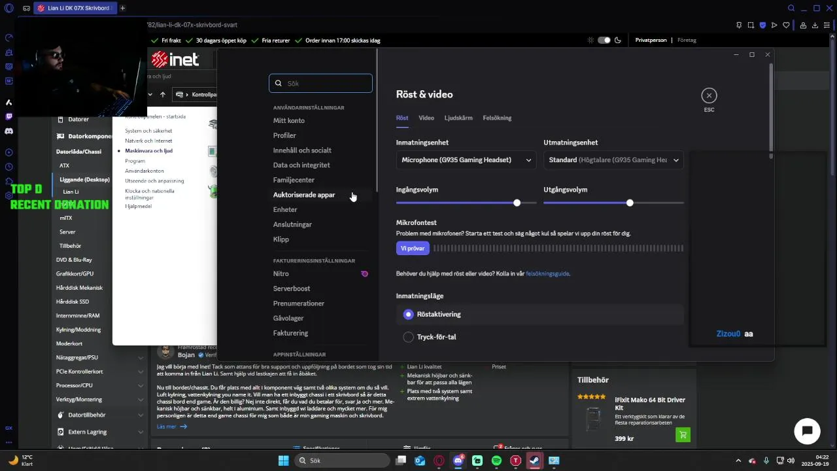Click the Opera heart bookmark icon
The height and width of the screenshot is (471, 837).
(786, 26)
